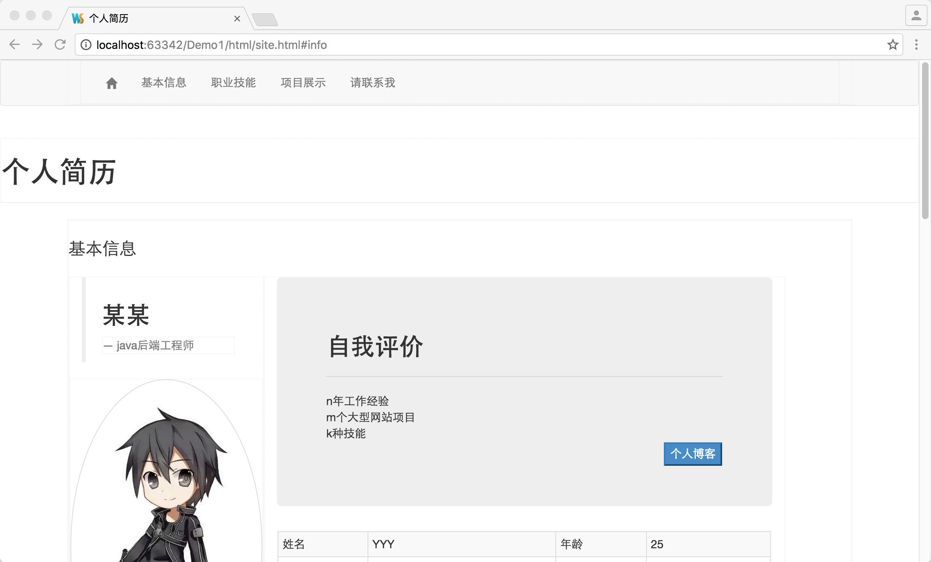Bookmark page with the star icon
The height and width of the screenshot is (562, 931).
point(893,44)
